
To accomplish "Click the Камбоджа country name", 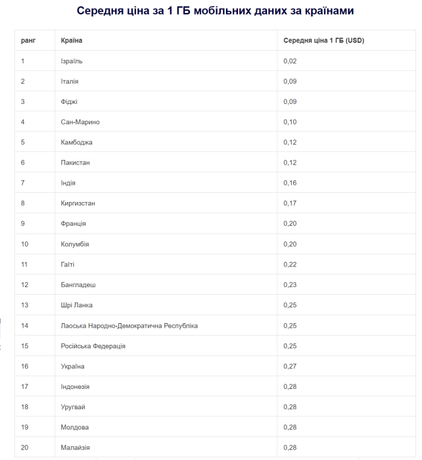I will [76, 143].
